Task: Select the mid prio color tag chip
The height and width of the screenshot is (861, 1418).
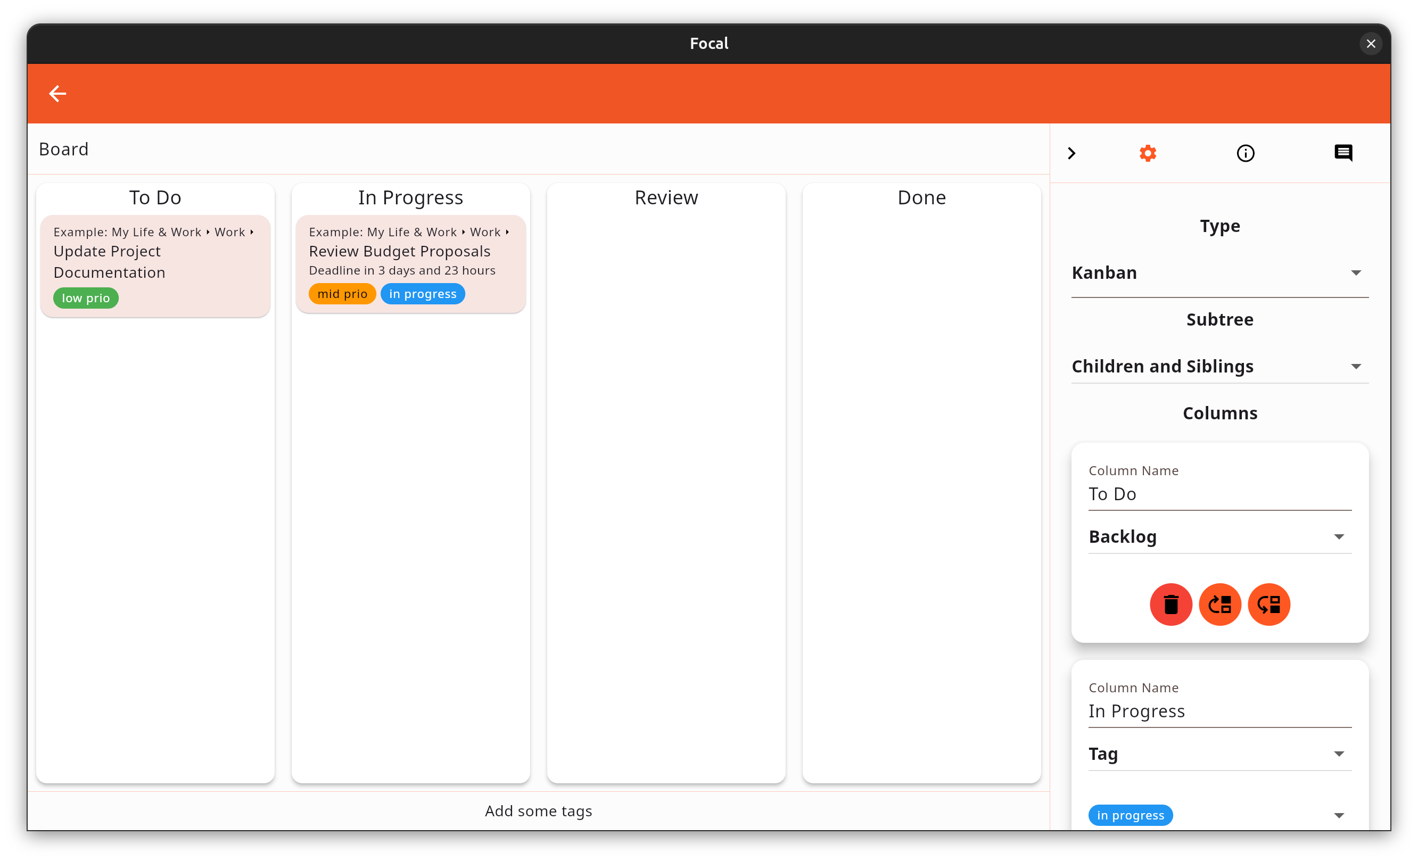Action: click(x=342, y=293)
